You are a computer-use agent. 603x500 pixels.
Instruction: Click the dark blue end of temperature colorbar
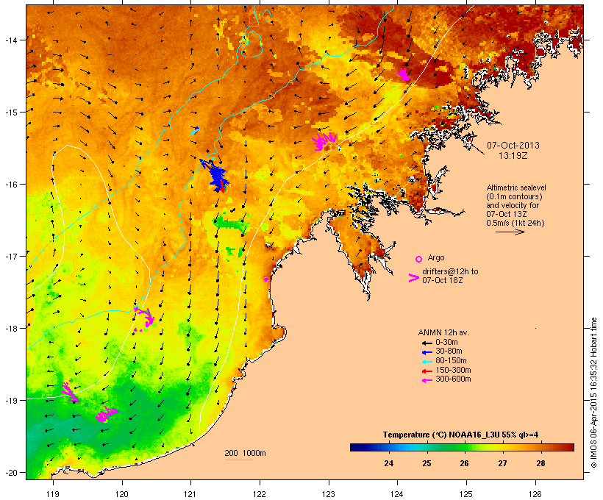click(356, 447)
